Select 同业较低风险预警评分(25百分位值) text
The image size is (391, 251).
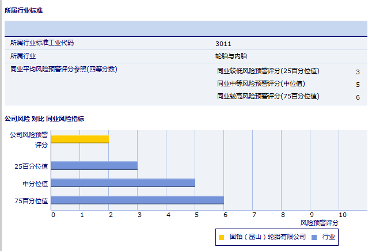(268, 71)
